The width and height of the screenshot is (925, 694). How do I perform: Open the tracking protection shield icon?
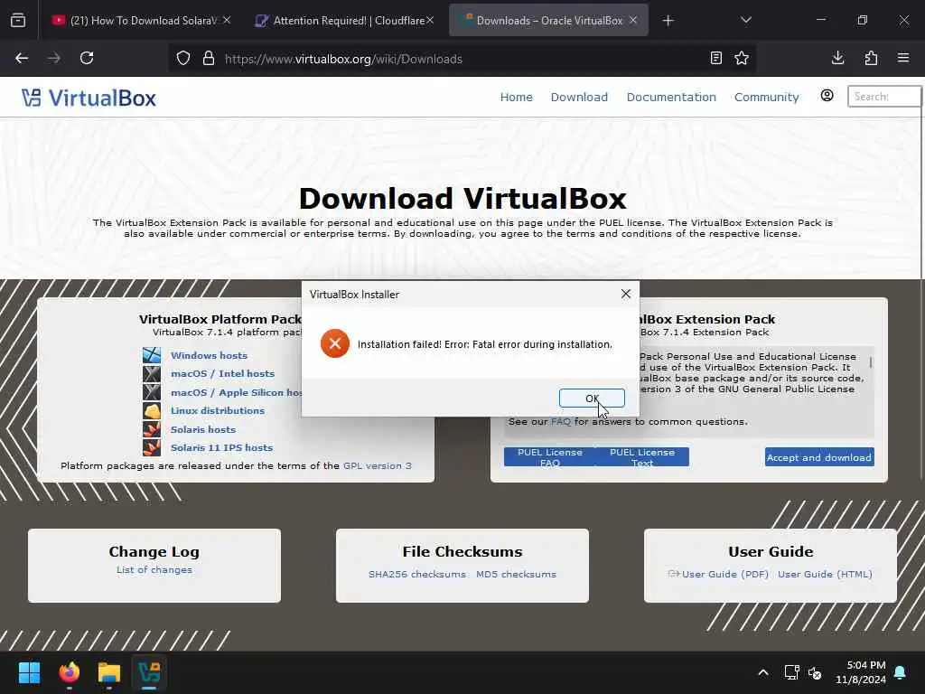click(x=183, y=59)
